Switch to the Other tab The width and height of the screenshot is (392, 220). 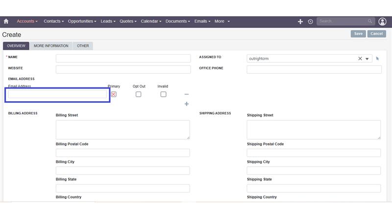point(83,46)
